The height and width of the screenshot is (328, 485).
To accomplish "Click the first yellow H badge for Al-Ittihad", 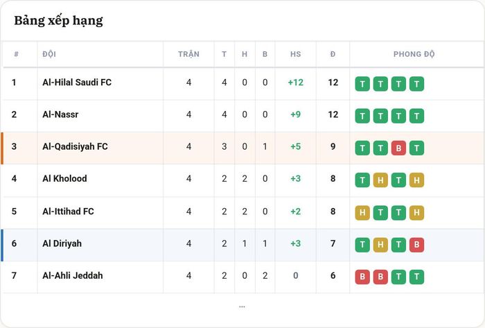I will pyautogui.click(x=362, y=213).
